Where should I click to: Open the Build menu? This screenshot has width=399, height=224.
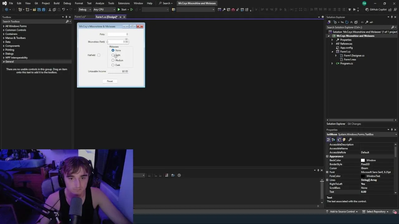[56, 3]
